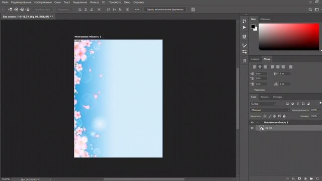
Task: Click the horizontal canvas scrollbar
Action: coord(144,179)
